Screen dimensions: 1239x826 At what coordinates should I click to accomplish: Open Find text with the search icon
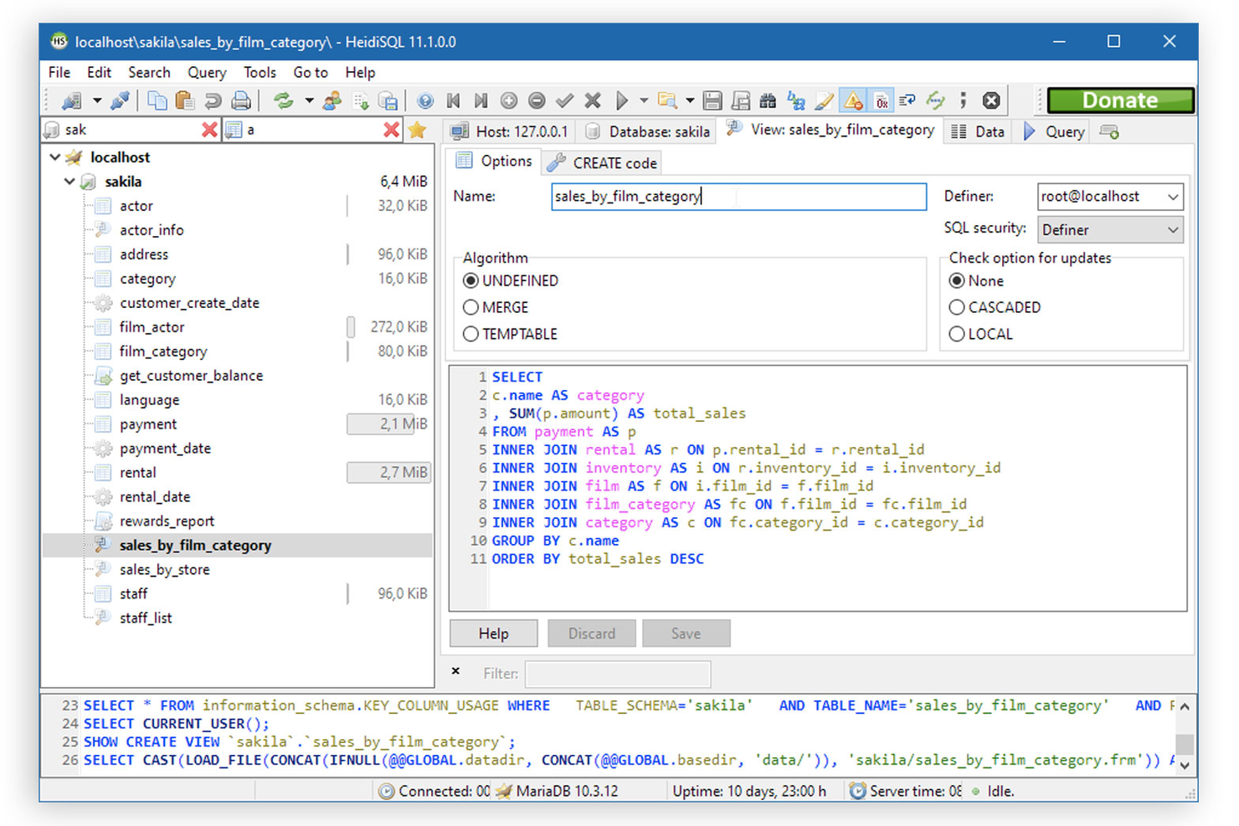pos(767,100)
